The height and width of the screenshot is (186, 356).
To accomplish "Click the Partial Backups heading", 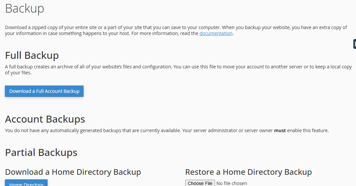I will [x=41, y=153].
